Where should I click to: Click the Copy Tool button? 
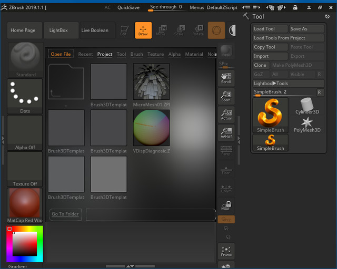[270, 47]
